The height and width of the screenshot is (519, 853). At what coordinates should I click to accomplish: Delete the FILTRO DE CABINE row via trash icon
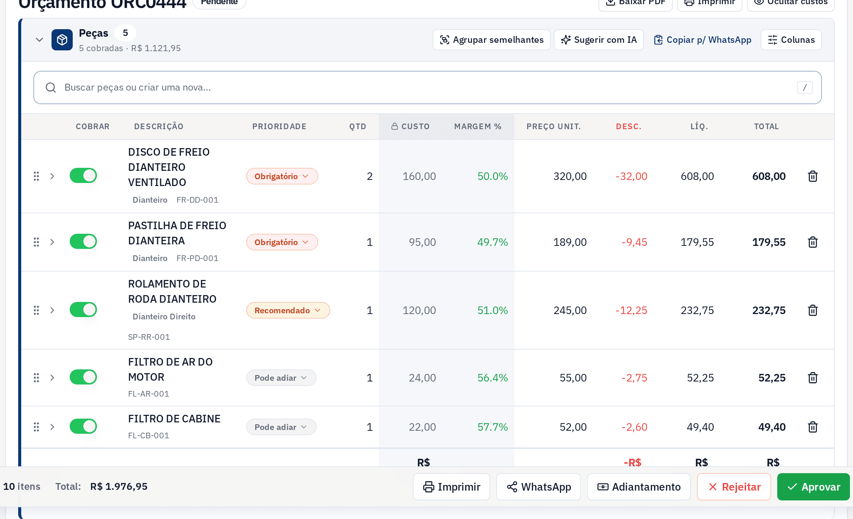point(812,427)
